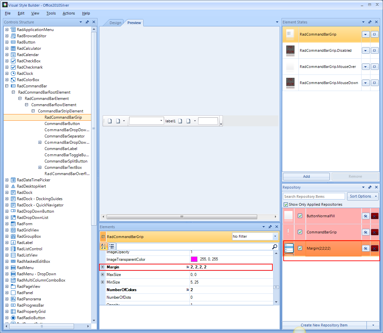Click the alphabetical sort icon in Elements
This screenshot has width=383, height=333.
(x=103, y=246)
